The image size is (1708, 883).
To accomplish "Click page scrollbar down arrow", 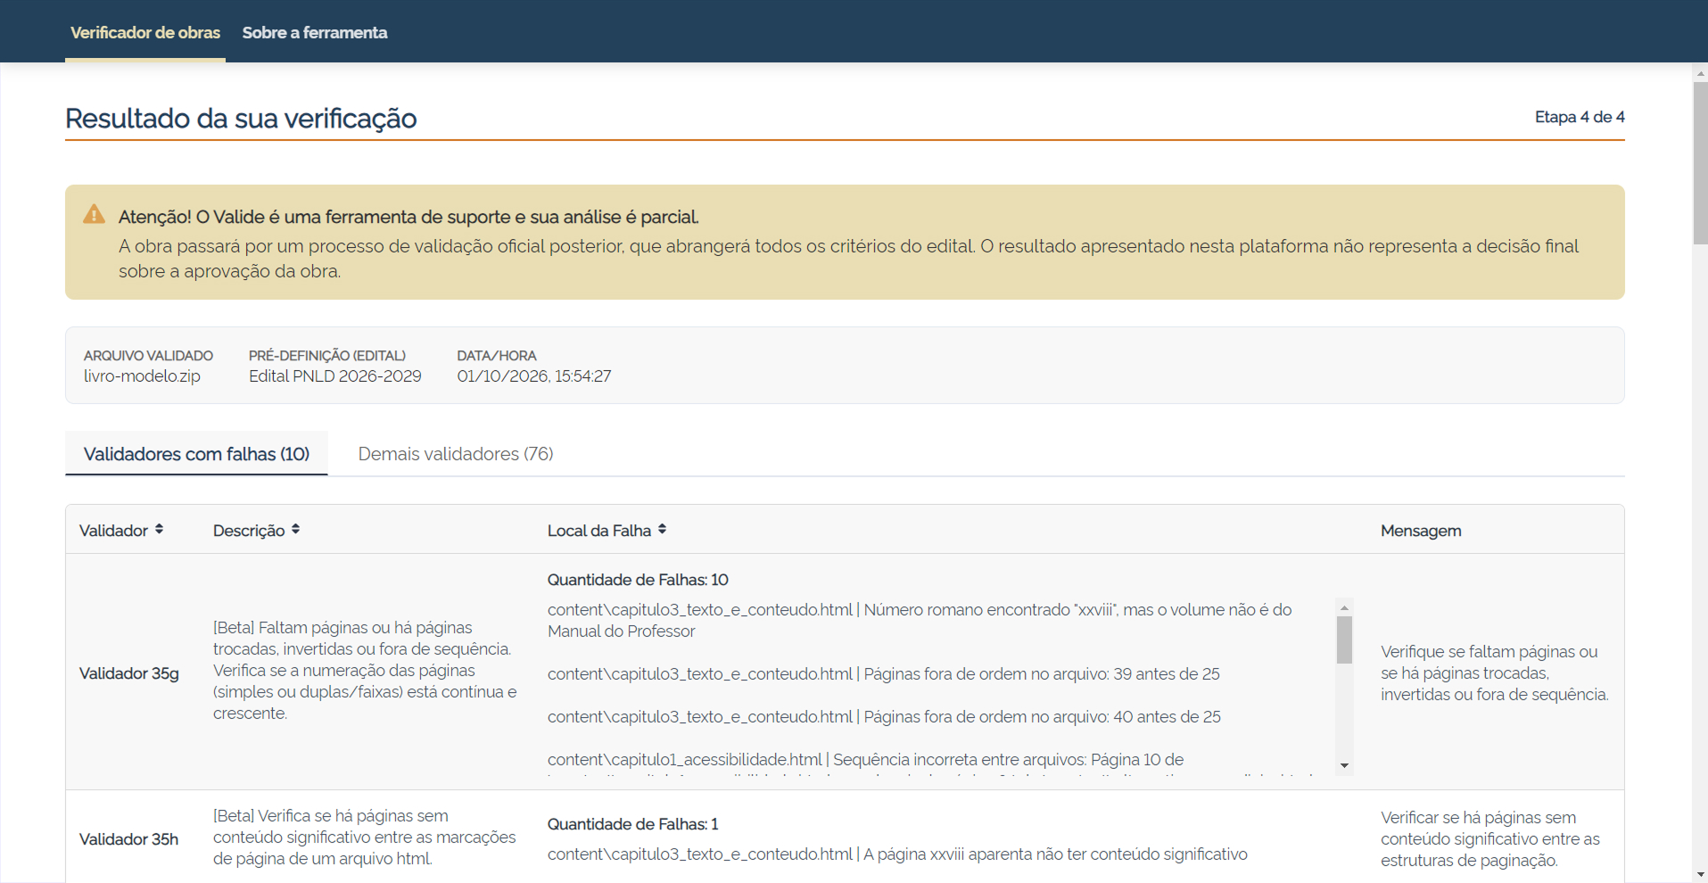I will (x=1700, y=875).
